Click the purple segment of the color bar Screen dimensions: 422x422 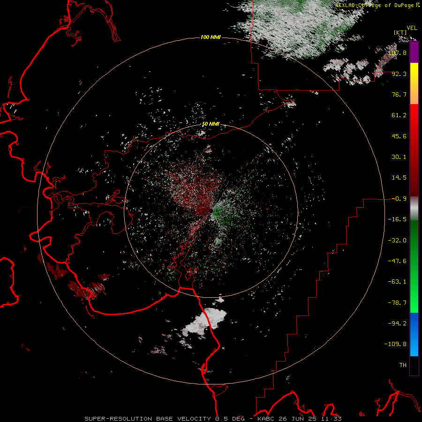click(x=414, y=53)
